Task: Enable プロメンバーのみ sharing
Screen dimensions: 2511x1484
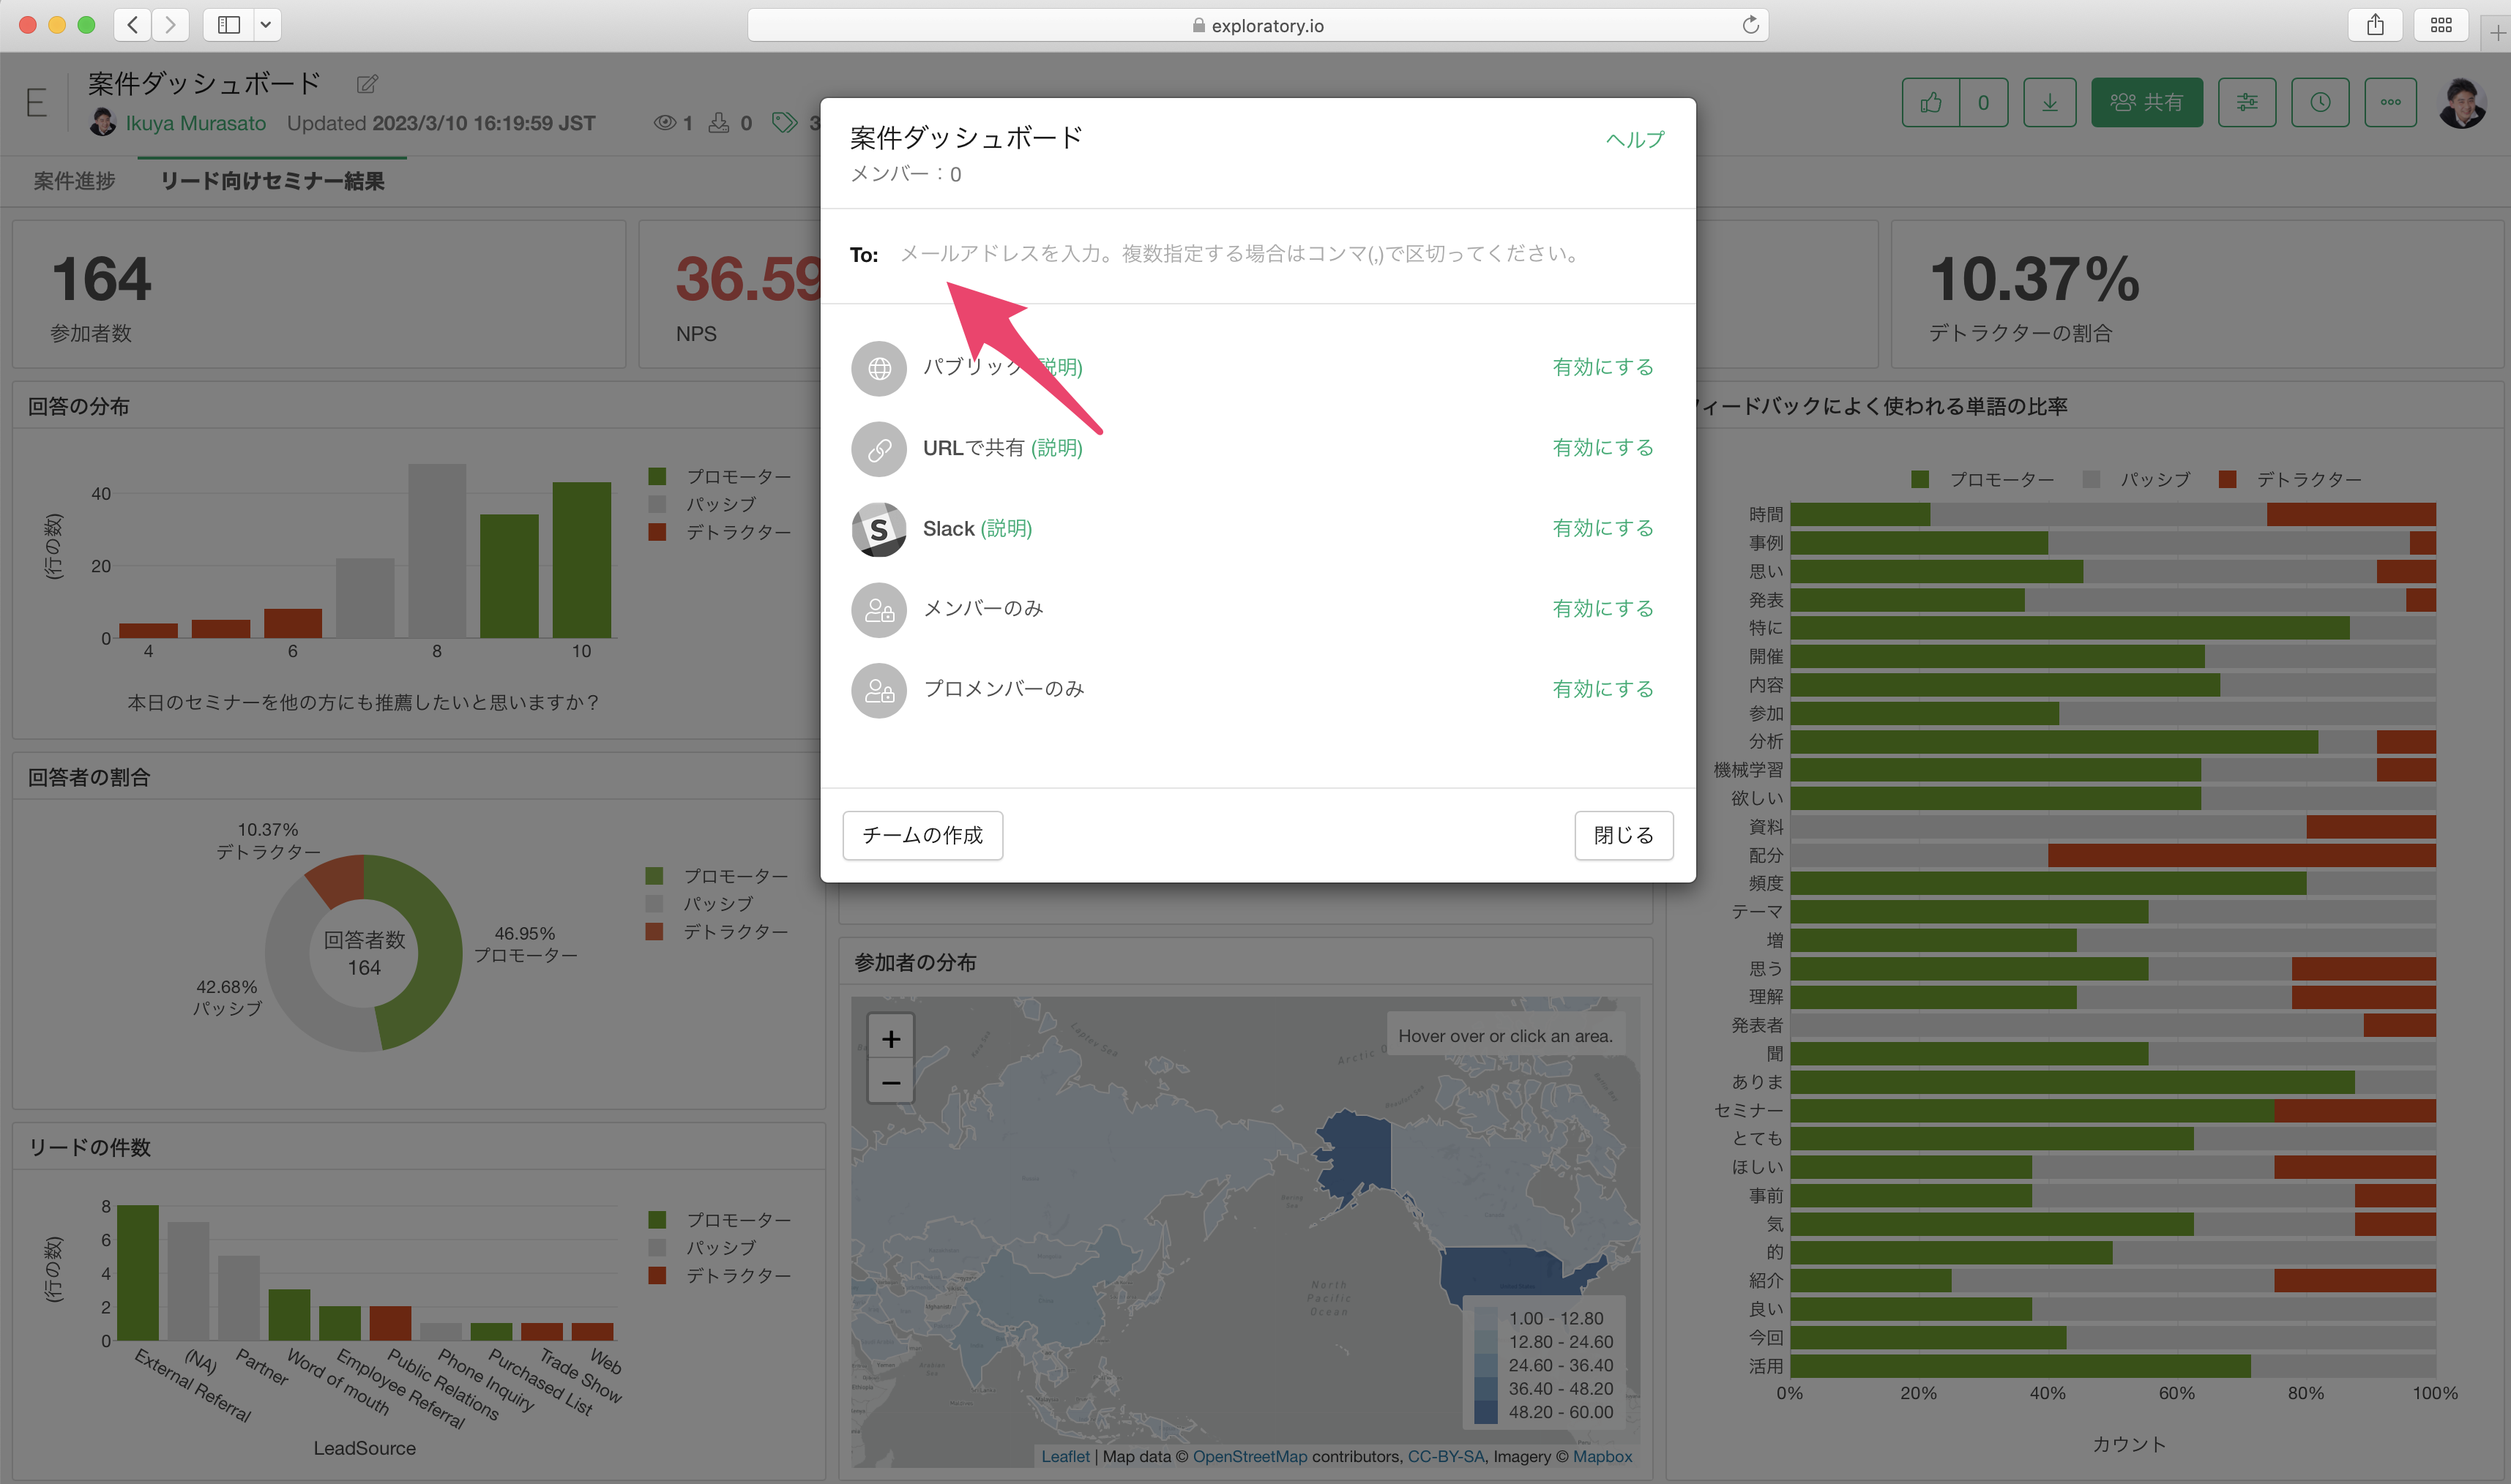Action: (x=1603, y=689)
